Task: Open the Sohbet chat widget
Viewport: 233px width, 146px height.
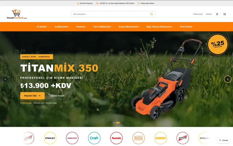Action: click(224, 140)
